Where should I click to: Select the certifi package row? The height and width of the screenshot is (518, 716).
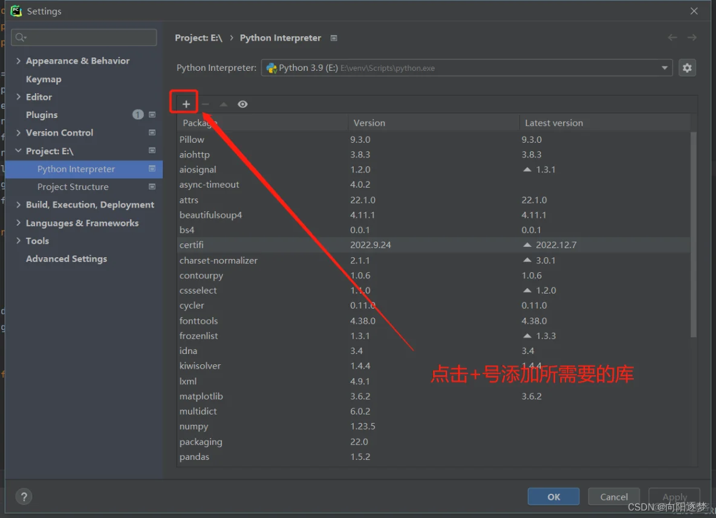click(434, 245)
